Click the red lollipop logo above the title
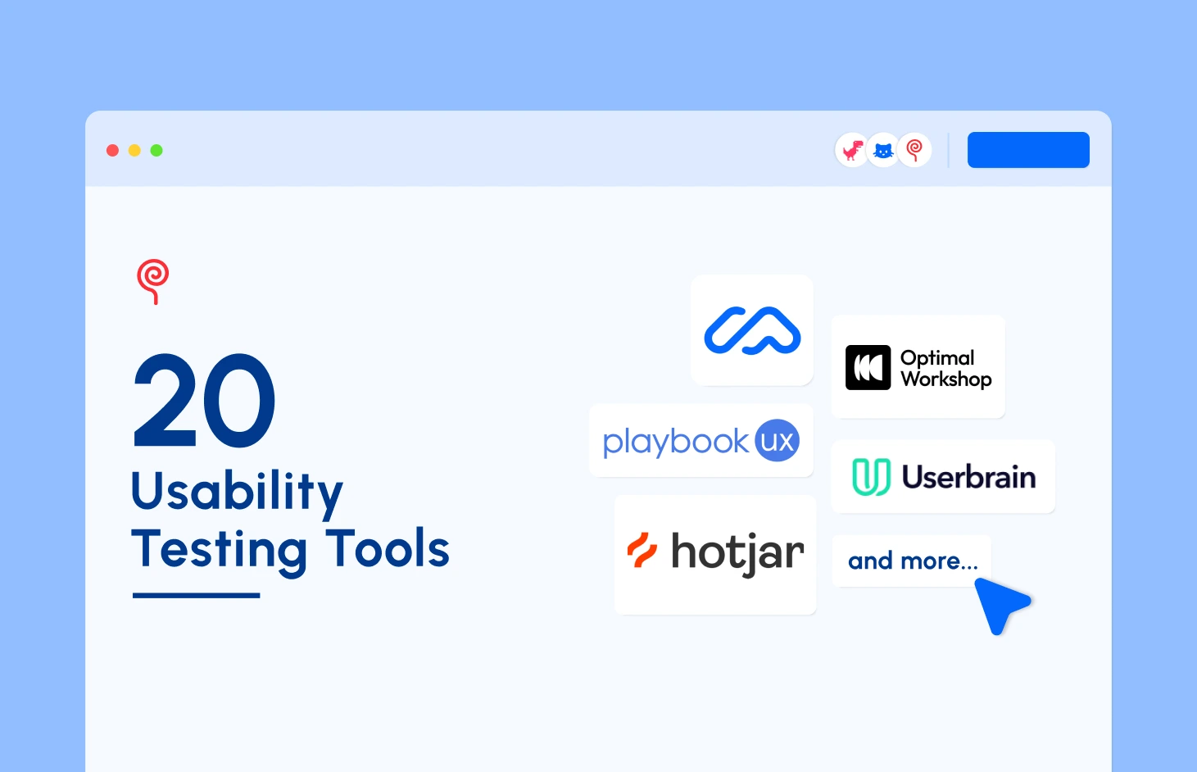Image resolution: width=1197 pixels, height=772 pixels. (153, 282)
